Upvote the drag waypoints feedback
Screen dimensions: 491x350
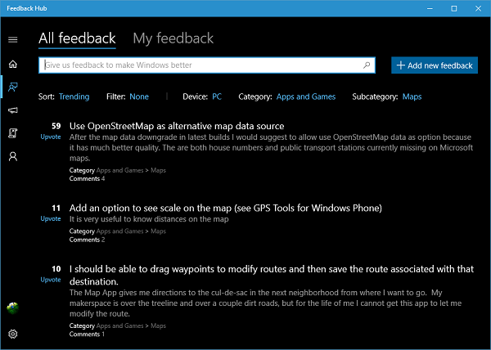(x=51, y=280)
